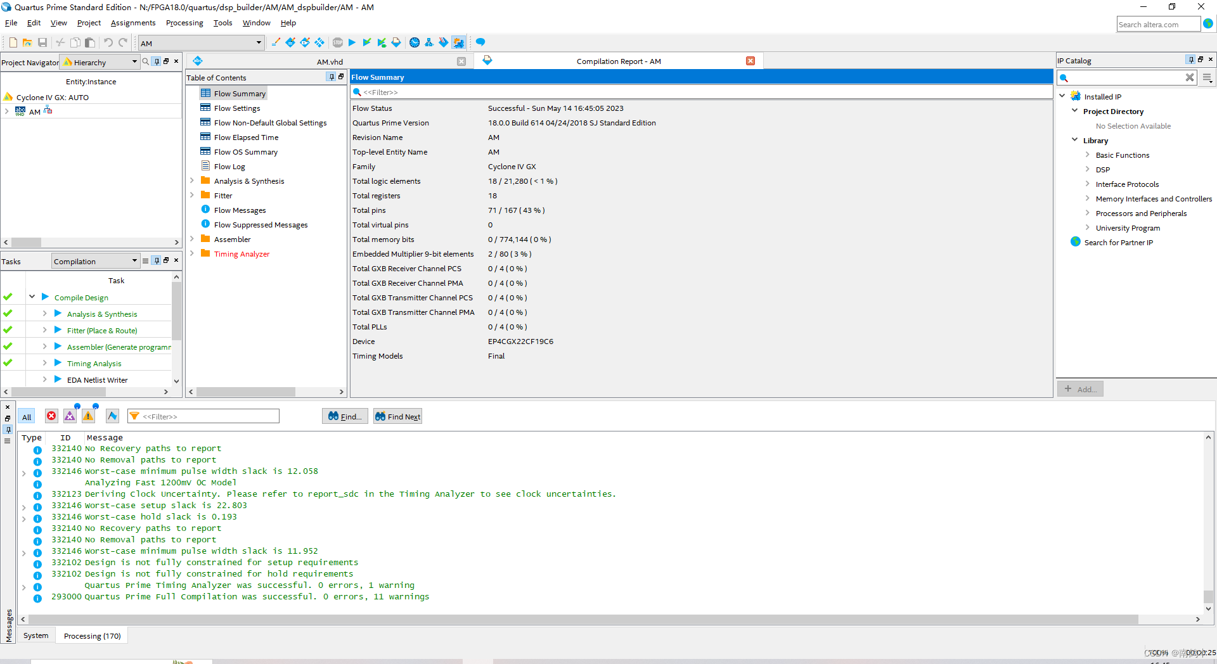
Task: Click the Find Next button
Action: (x=397, y=416)
